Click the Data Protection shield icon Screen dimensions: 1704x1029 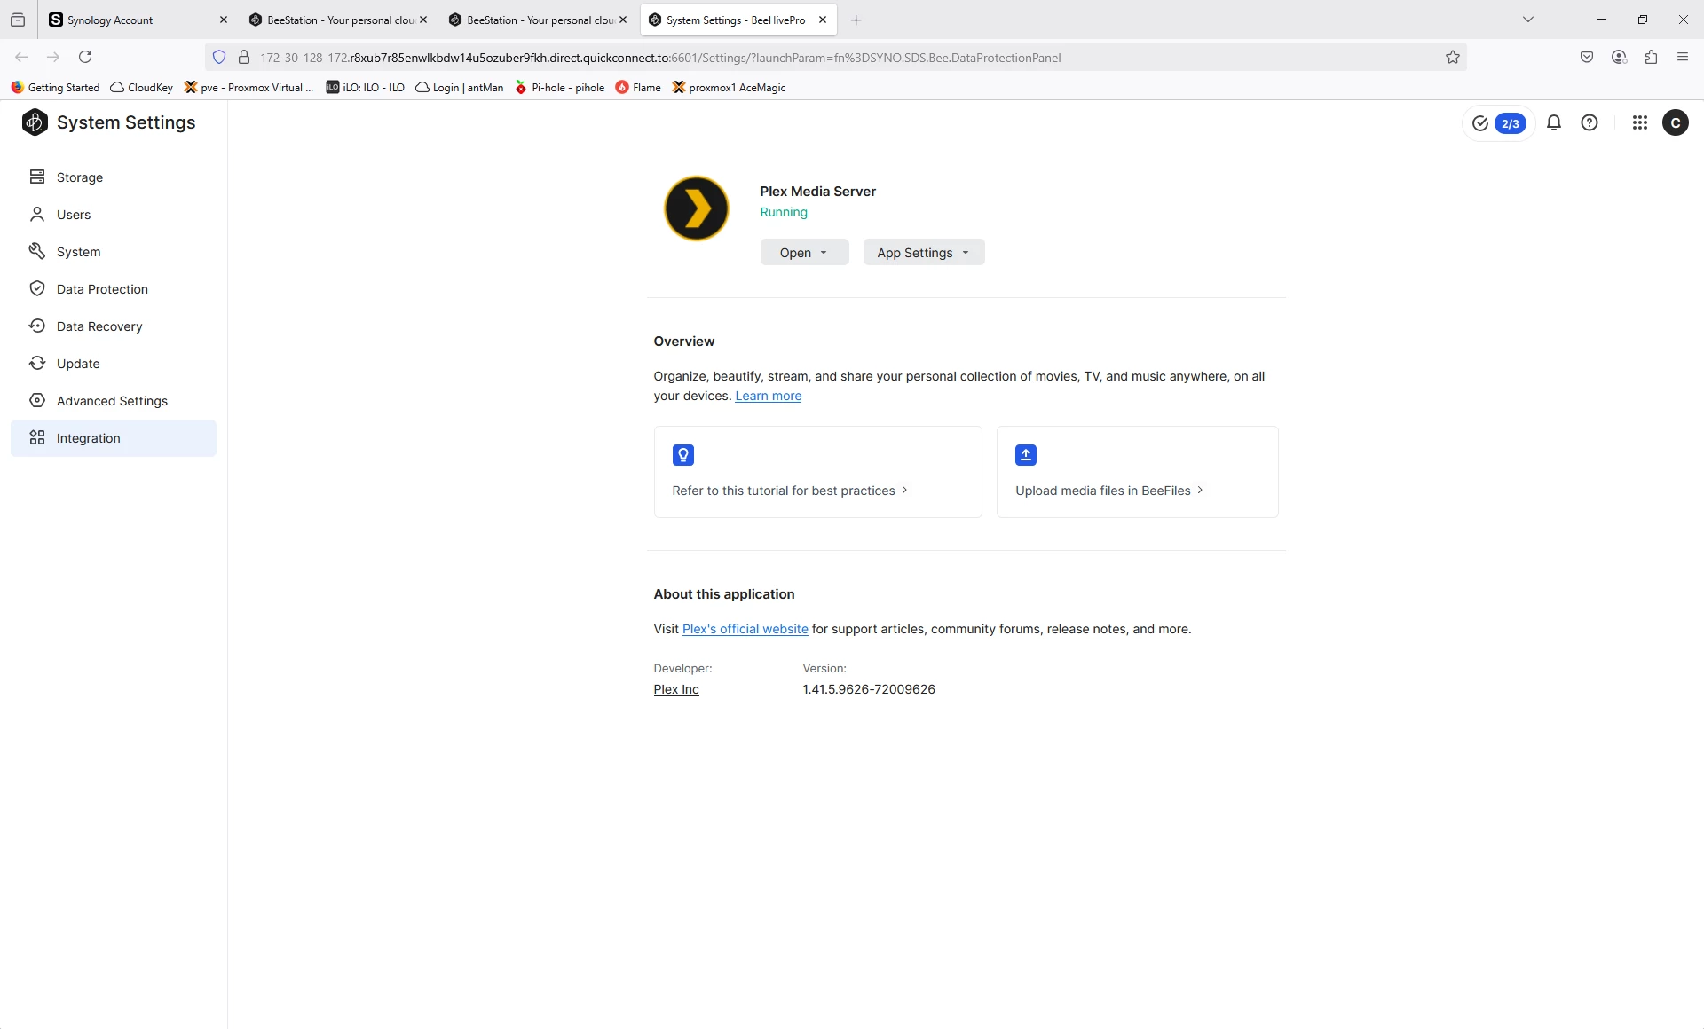pyautogui.click(x=37, y=289)
